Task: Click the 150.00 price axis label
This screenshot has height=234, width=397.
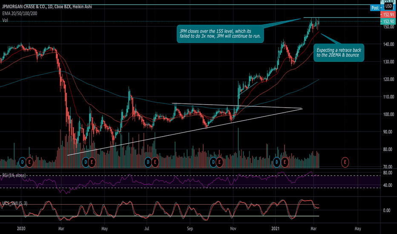Action: (x=388, y=26)
